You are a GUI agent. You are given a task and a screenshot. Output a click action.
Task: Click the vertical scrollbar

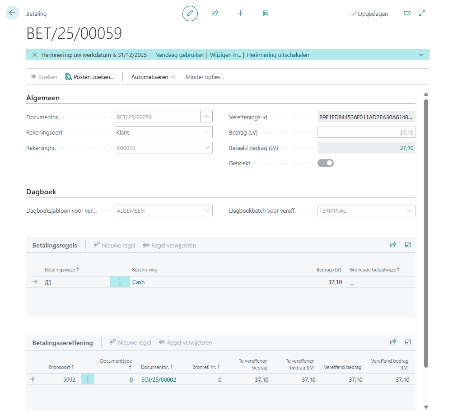(425, 226)
